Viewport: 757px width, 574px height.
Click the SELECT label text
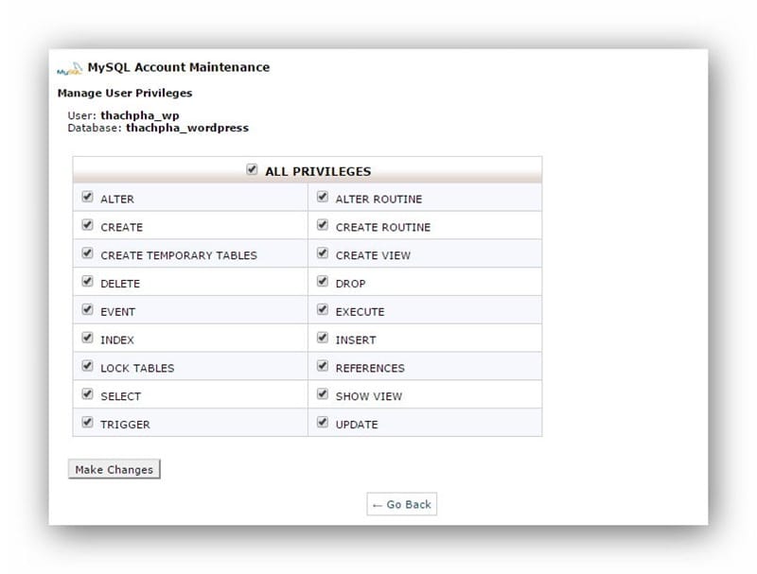click(x=121, y=396)
